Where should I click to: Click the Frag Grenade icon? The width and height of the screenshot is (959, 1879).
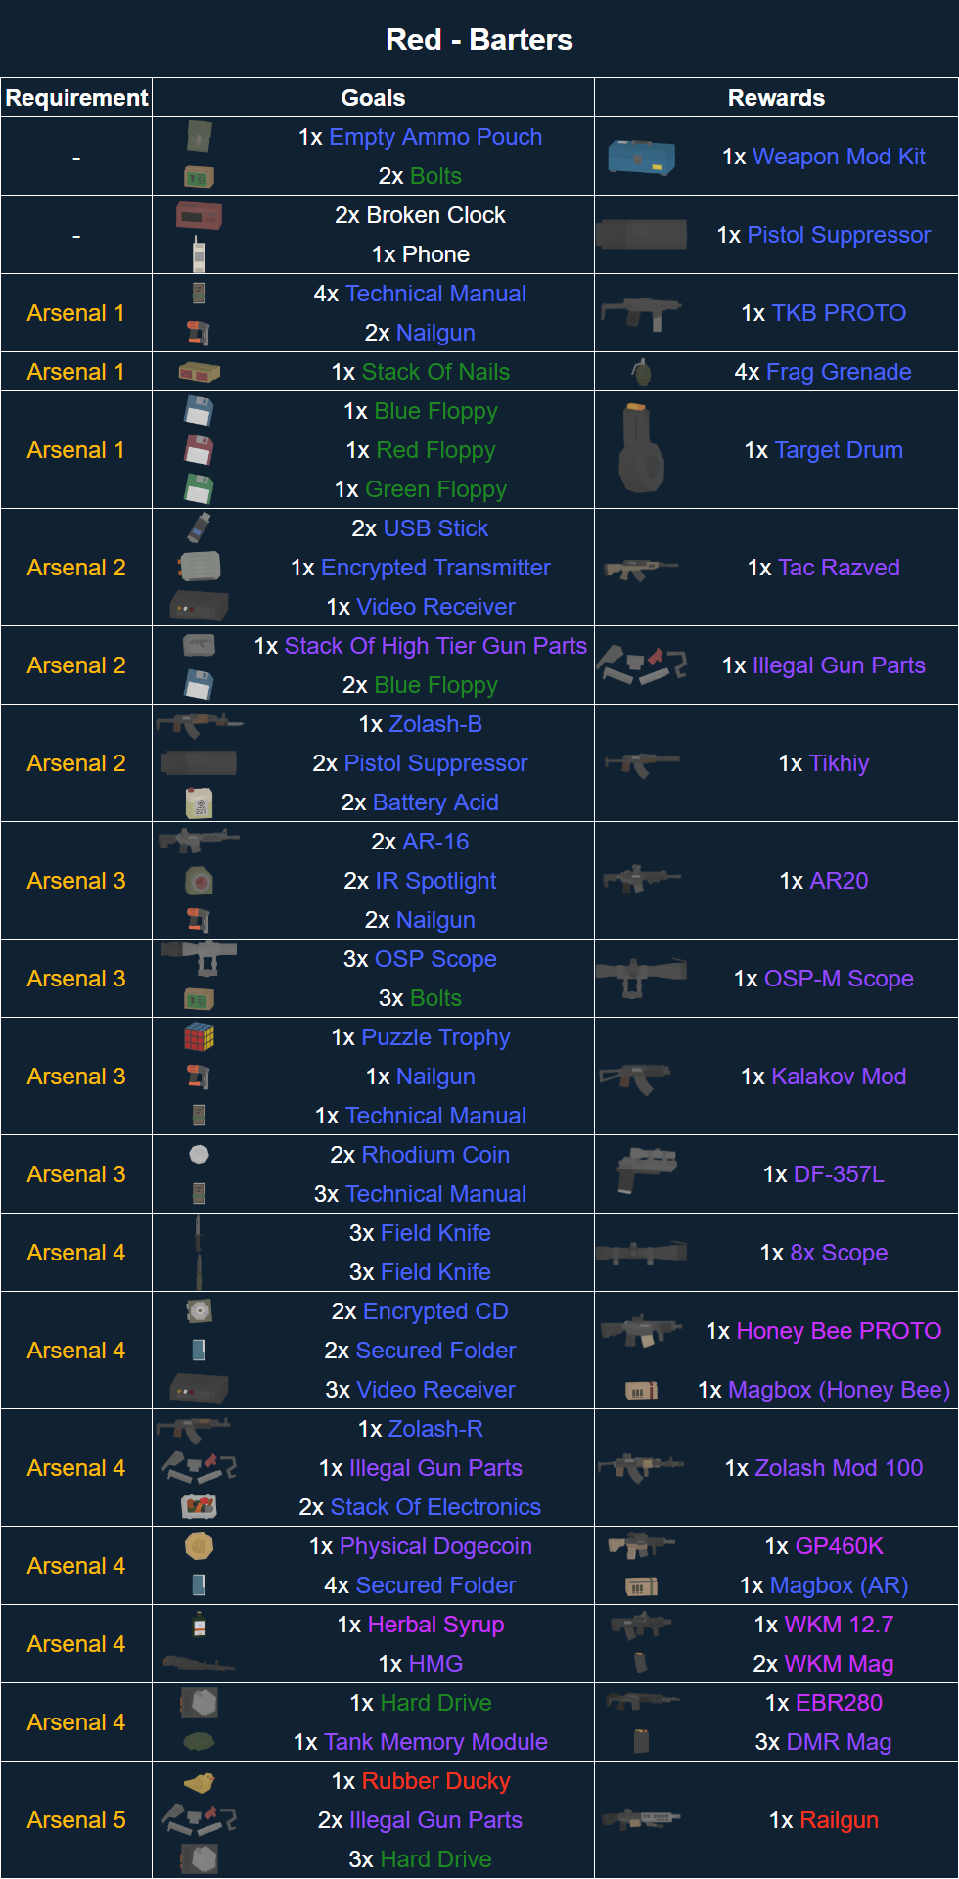pos(641,372)
